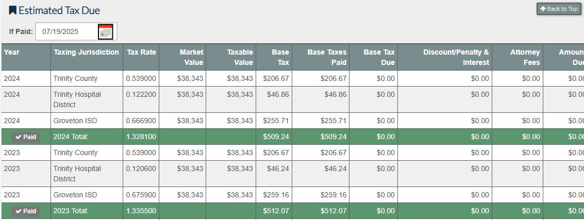Click the Taxing Jurisdiction column header
The image size is (584, 220).
[x=86, y=52]
